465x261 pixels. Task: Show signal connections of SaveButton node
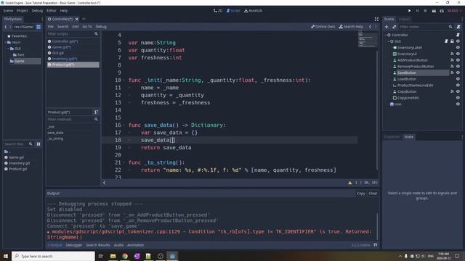[x=452, y=72]
